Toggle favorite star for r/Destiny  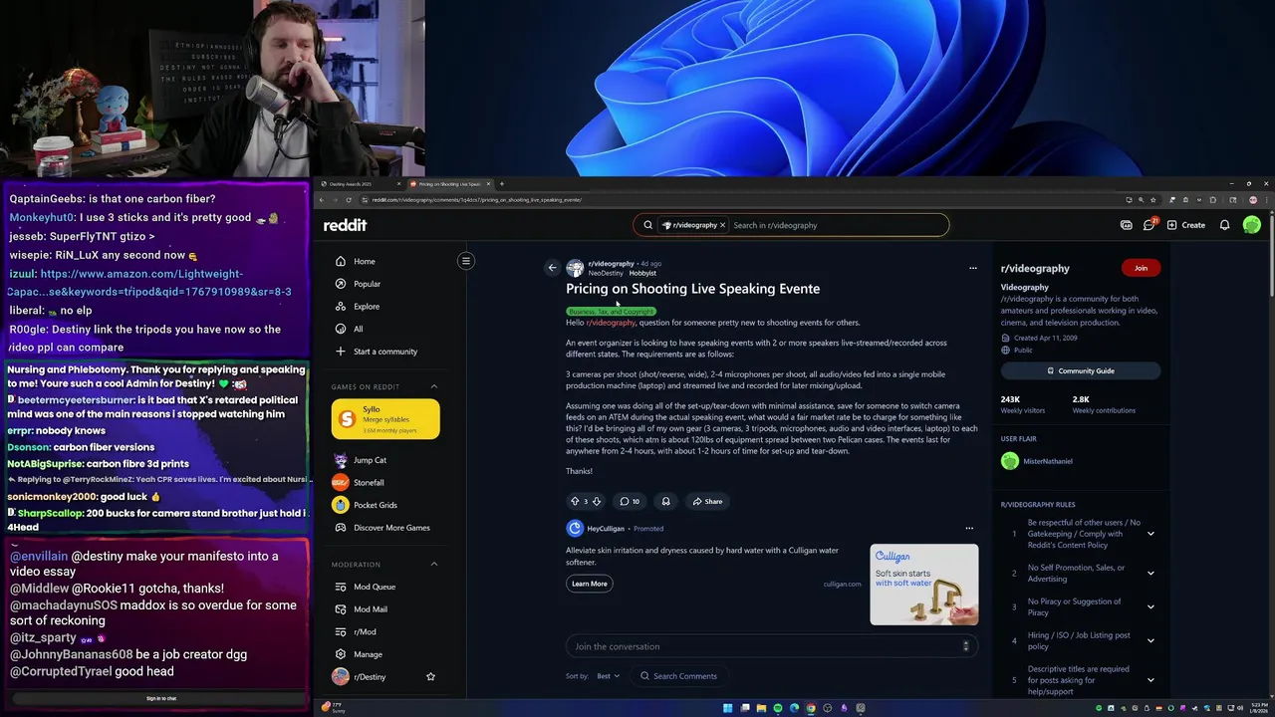(430, 677)
